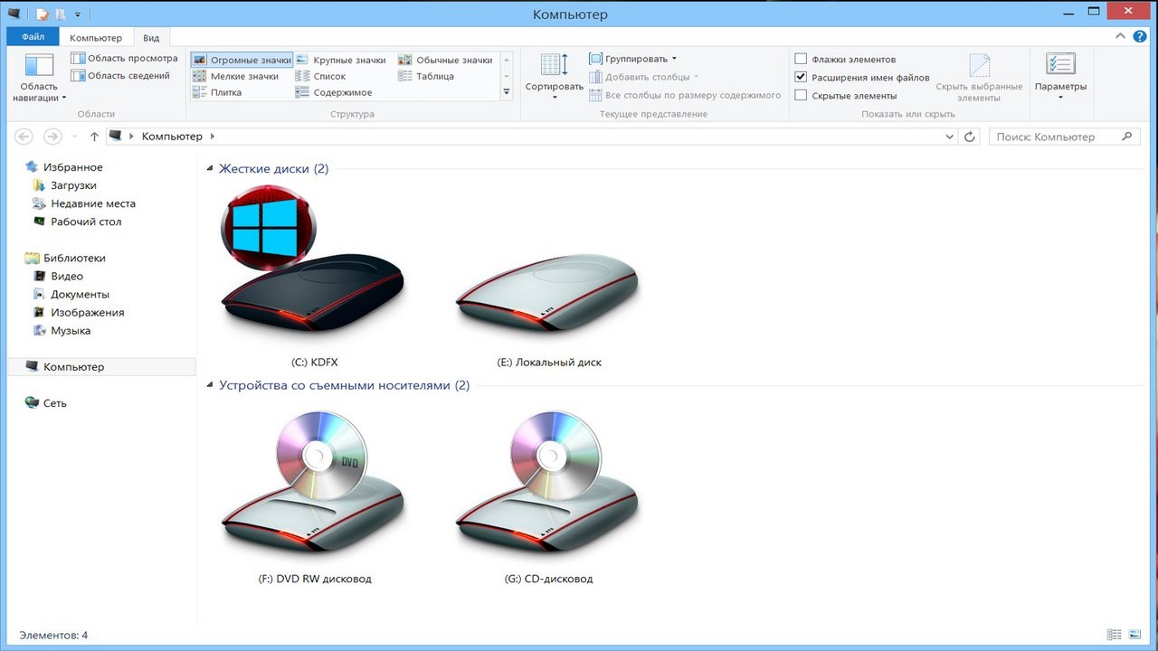
Task: Expand the arrow after Компьютер breadcrumb
Action: coord(213,137)
